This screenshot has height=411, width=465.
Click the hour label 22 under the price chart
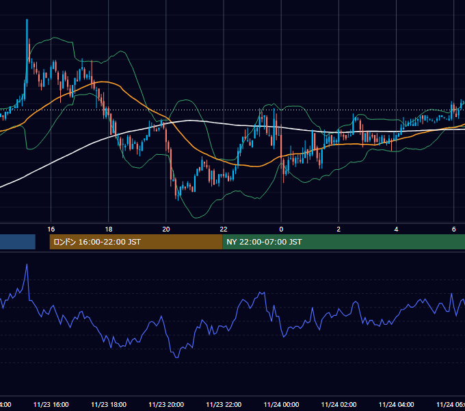tap(224, 229)
